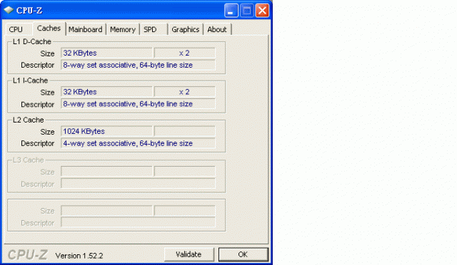Click the L1 I-Cache 'x 2' multiplier field

click(185, 92)
